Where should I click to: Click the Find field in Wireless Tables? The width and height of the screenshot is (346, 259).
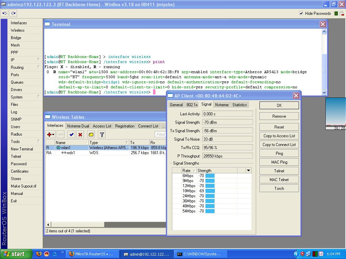coord(160,134)
